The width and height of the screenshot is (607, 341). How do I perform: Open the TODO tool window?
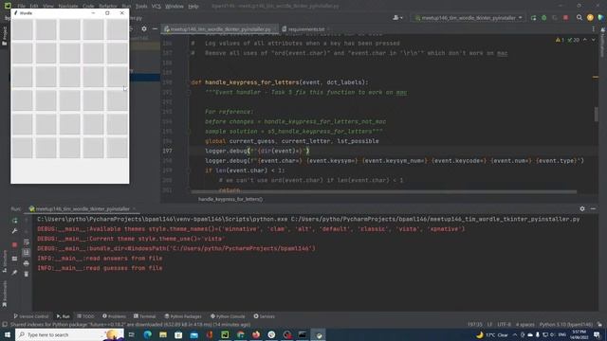pyautogui.click(x=85, y=316)
